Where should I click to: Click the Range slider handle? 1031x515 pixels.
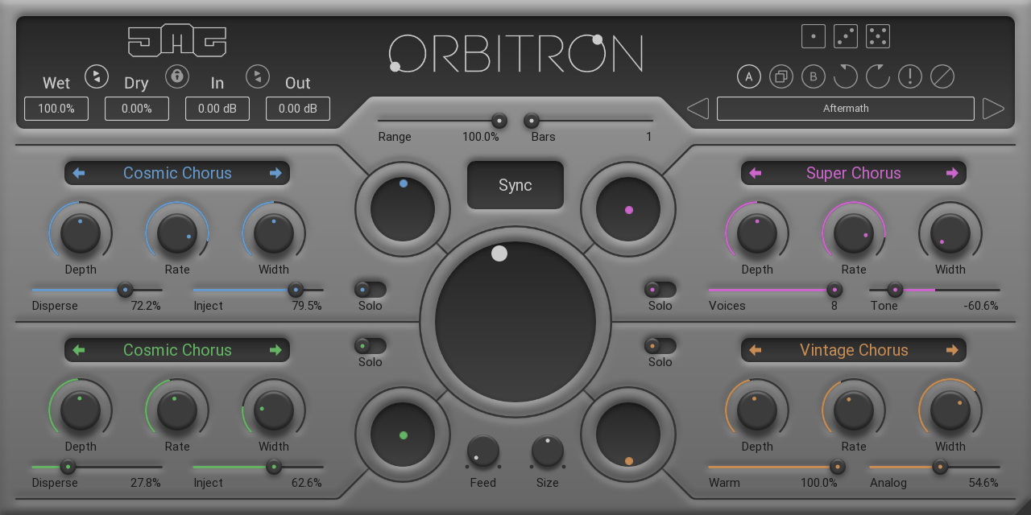(499, 121)
